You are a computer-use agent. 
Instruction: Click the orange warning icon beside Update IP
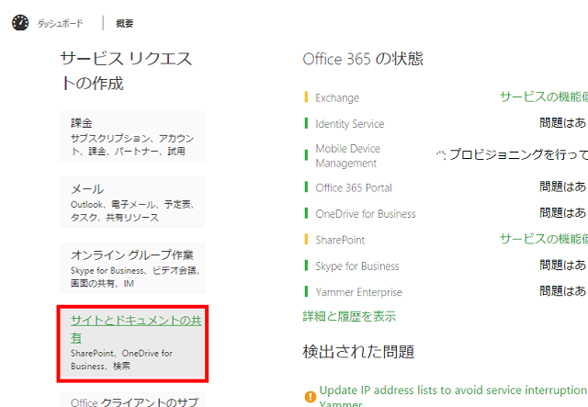311,397
